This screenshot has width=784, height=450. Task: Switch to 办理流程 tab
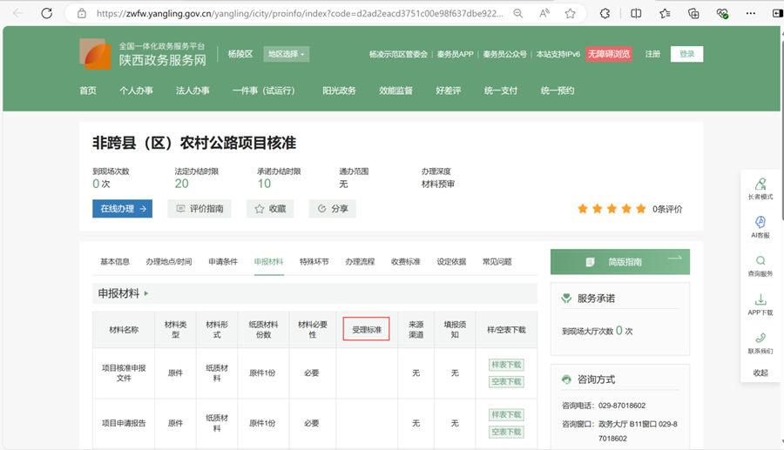tap(360, 262)
